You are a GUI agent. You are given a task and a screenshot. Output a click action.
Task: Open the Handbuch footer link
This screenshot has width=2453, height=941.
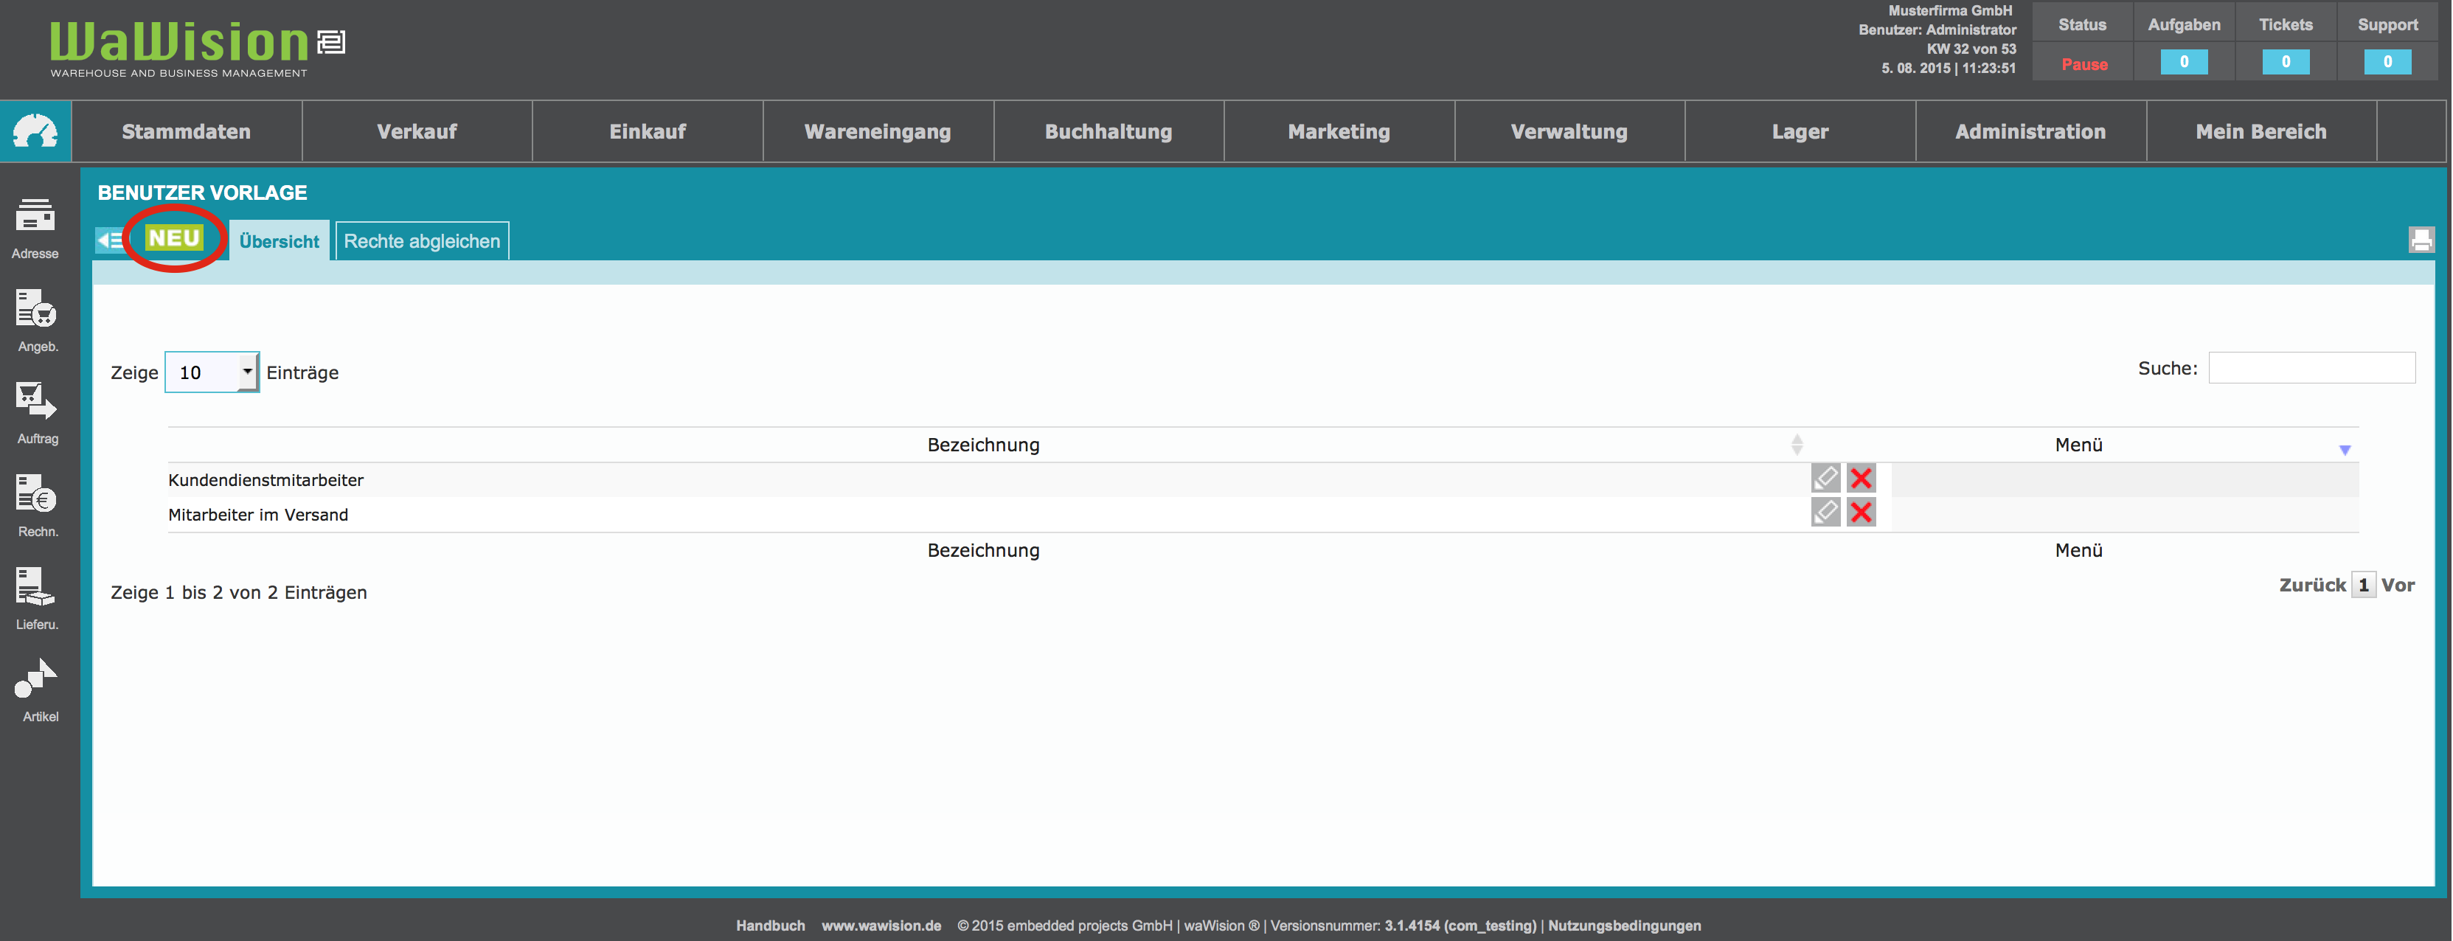[x=769, y=925]
